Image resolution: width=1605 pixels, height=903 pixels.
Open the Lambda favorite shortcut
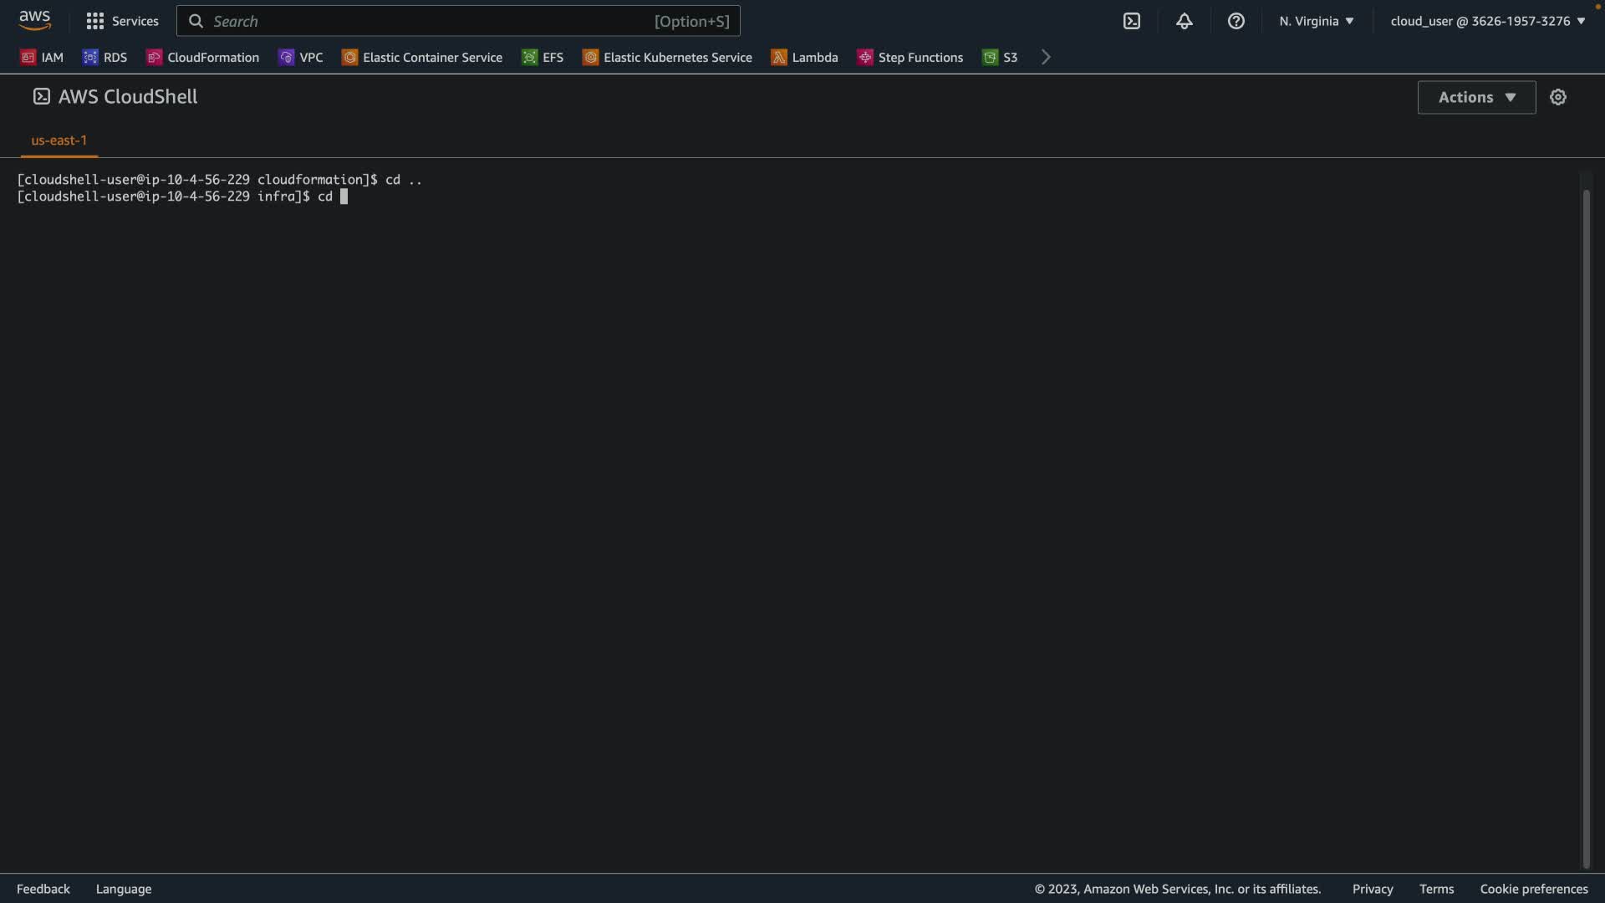tap(804, 58)
